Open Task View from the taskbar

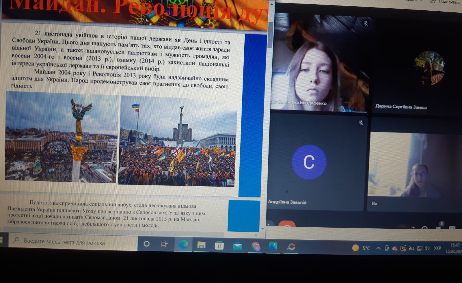click(x=164, y=244)
